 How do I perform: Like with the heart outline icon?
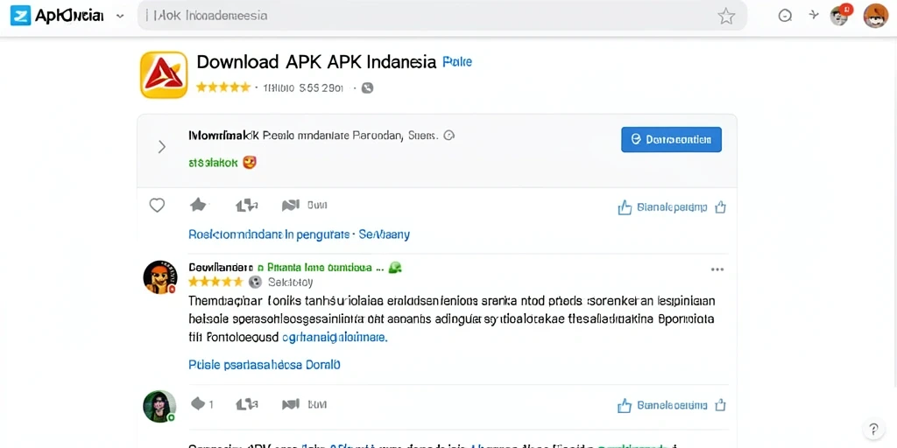point(157,205)
